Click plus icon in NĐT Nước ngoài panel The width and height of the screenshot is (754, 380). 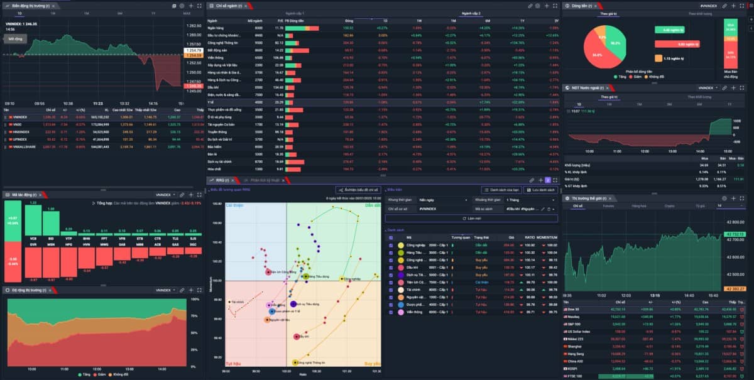point(733,88)
